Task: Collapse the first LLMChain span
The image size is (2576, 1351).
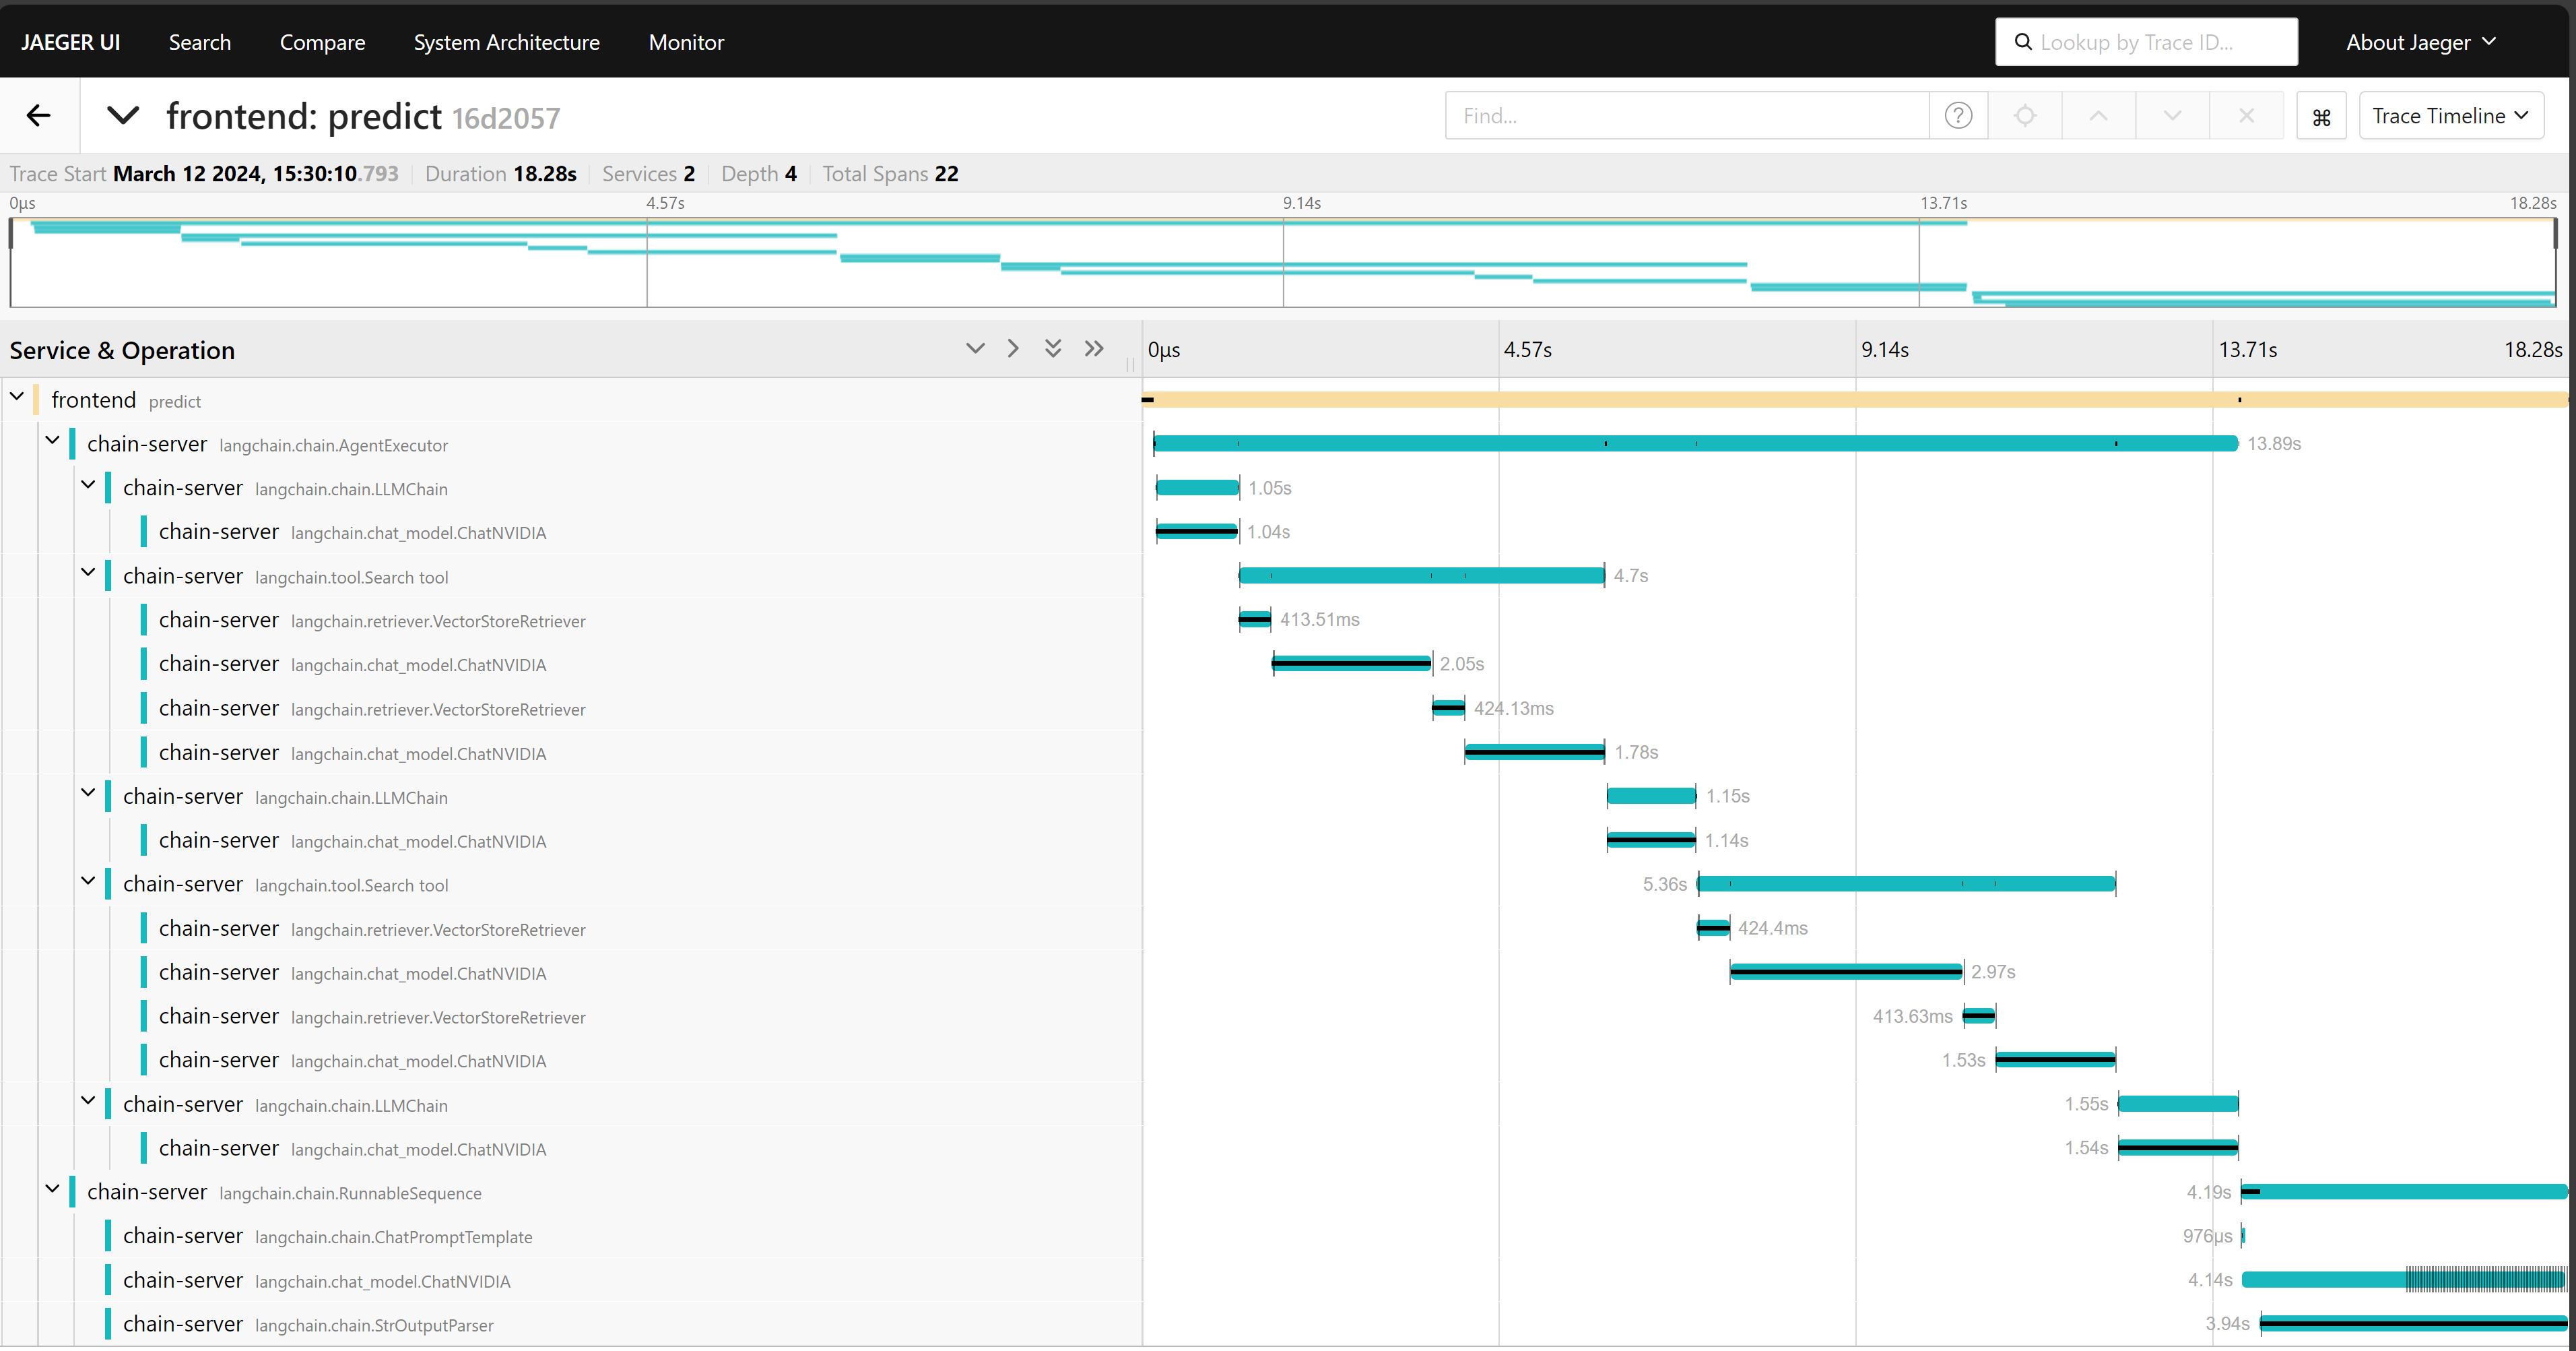Action: [x=89, y=485]
